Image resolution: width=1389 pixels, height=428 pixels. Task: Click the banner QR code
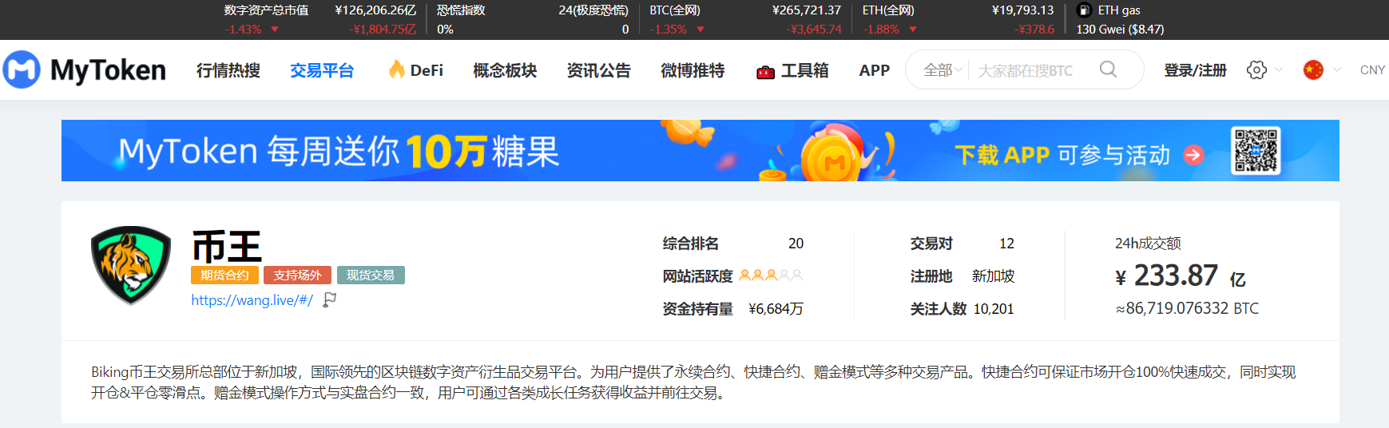click(x=1256, y=150)
